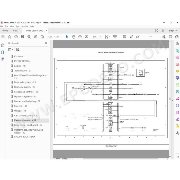Viewport: 180px width, 180px height.
Task: Expand bookmark options dropdown menu
Action: coord(11,50)
